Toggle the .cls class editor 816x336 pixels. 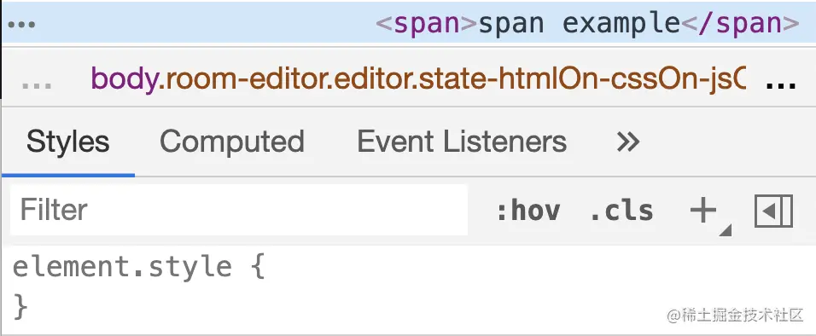click(x=621, y=211)
